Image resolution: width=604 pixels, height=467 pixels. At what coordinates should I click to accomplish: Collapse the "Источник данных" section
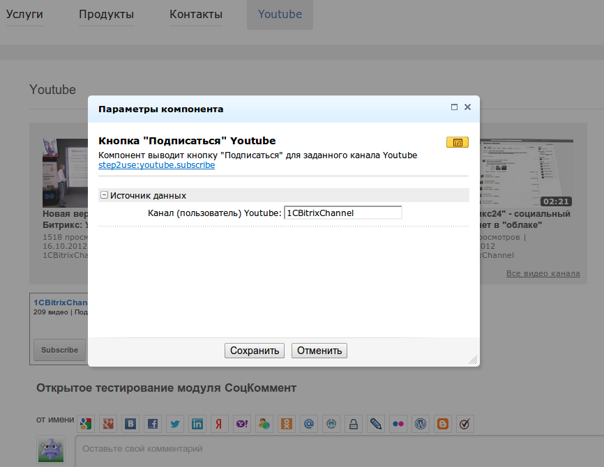[105, 196]
